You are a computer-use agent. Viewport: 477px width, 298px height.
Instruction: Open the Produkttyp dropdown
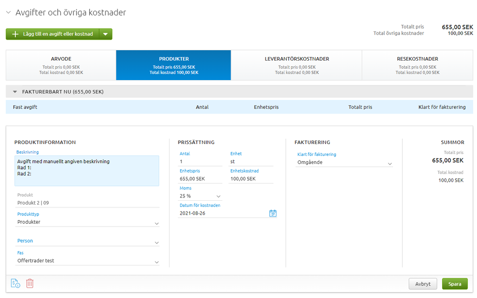click(87, 222)
